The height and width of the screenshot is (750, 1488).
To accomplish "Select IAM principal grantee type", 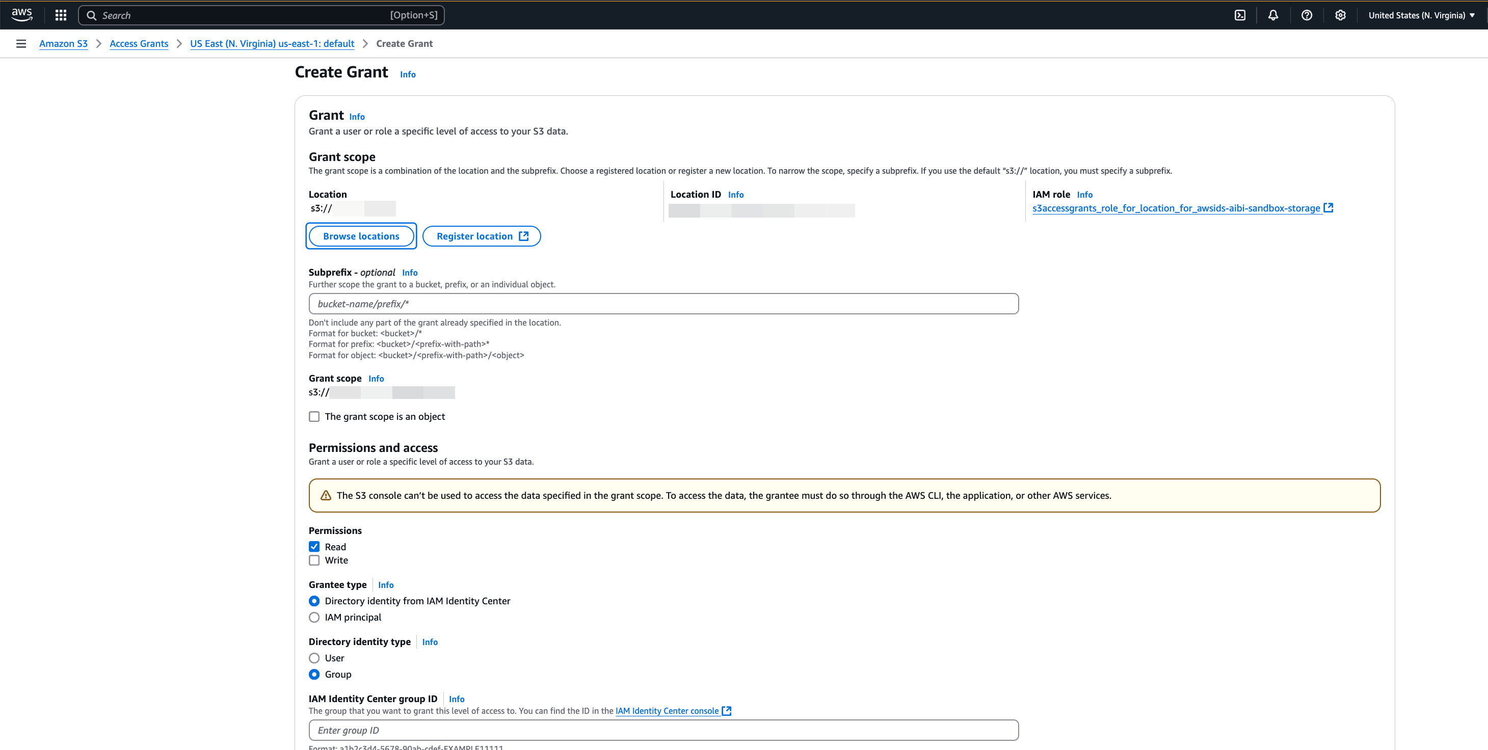I will [314, 617].
